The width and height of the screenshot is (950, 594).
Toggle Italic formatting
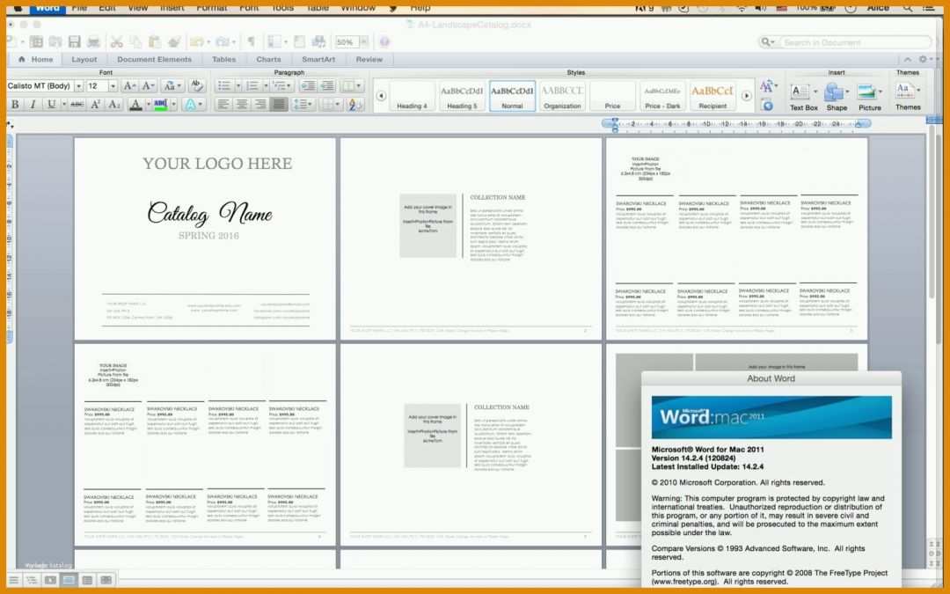33,104
